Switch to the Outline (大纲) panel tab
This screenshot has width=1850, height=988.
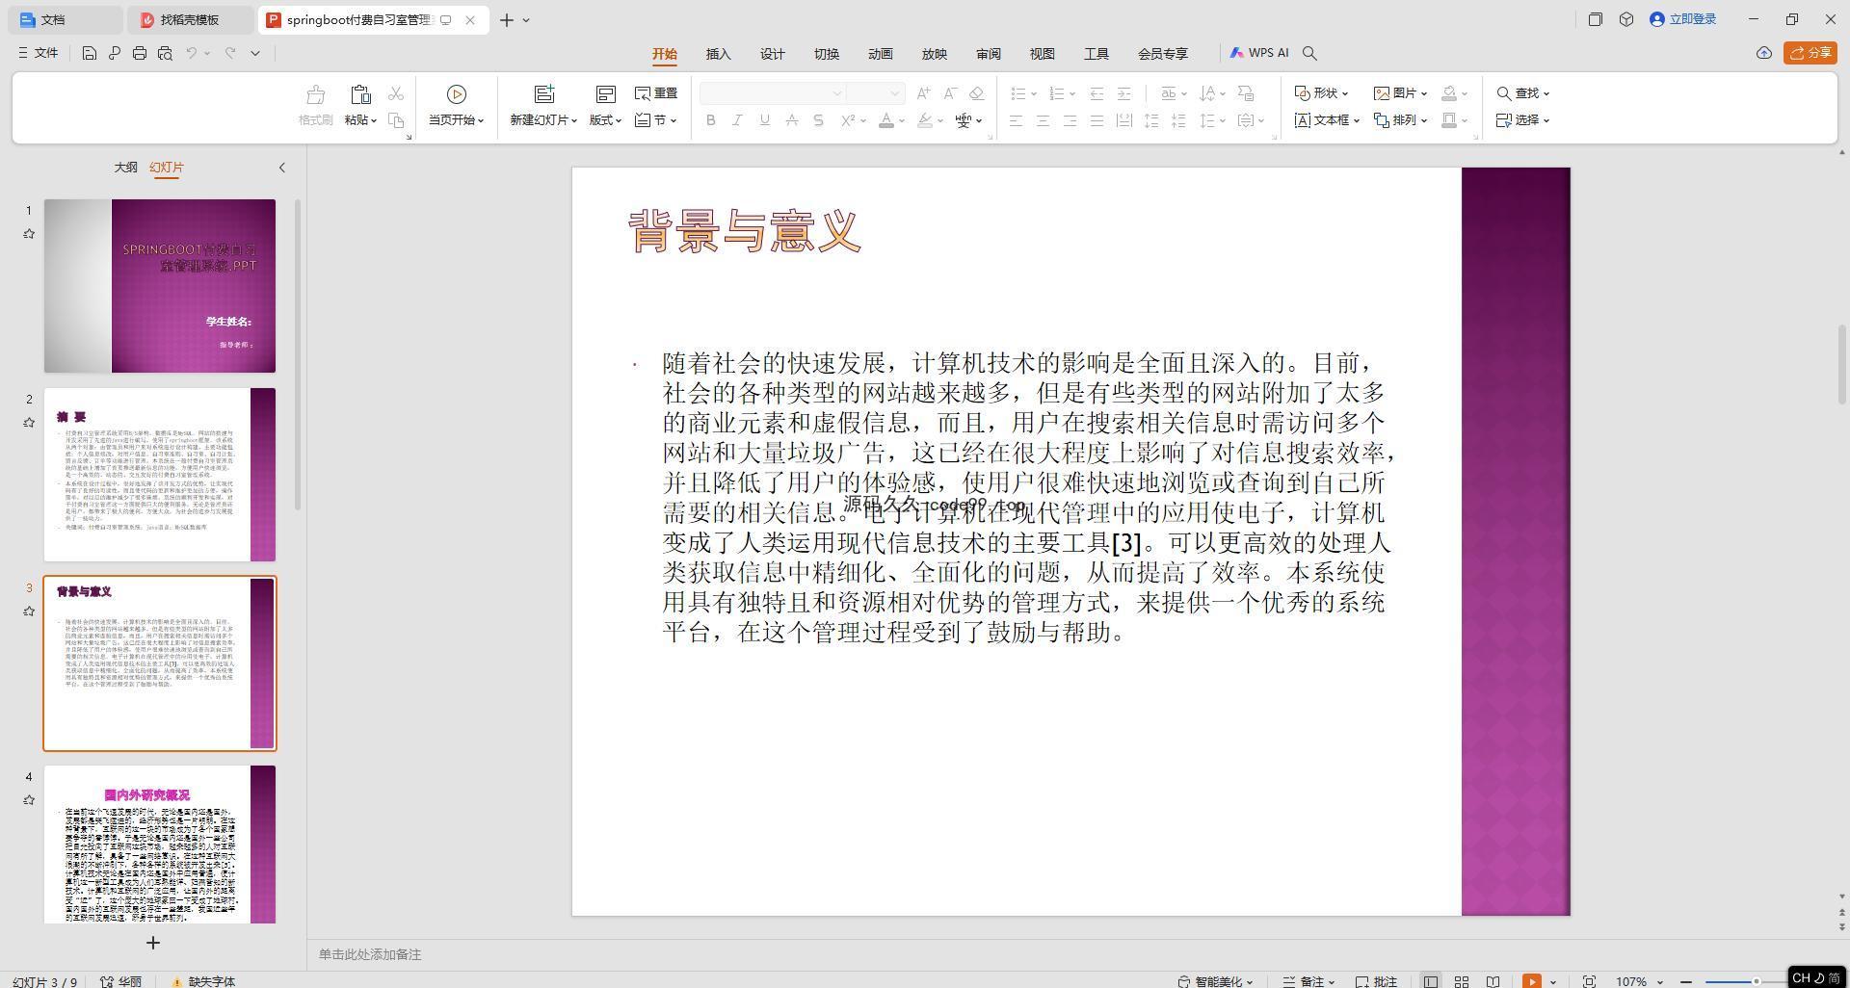tap(125, 168)
